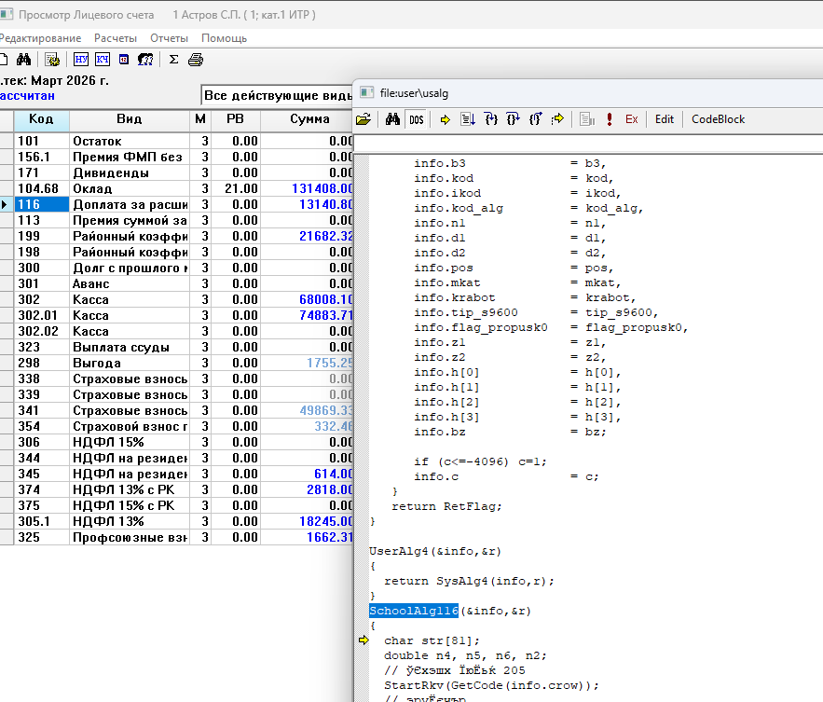The image size is (823, 702).
Task: Open the Помощь menu
Action: click(x=224, y=38)
